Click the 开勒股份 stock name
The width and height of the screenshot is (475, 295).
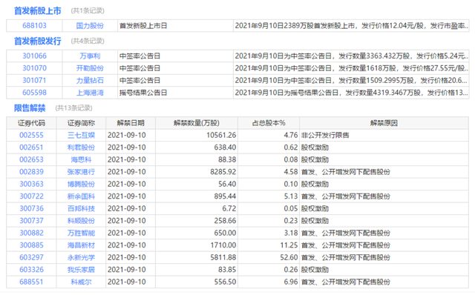tap(90, 68)
